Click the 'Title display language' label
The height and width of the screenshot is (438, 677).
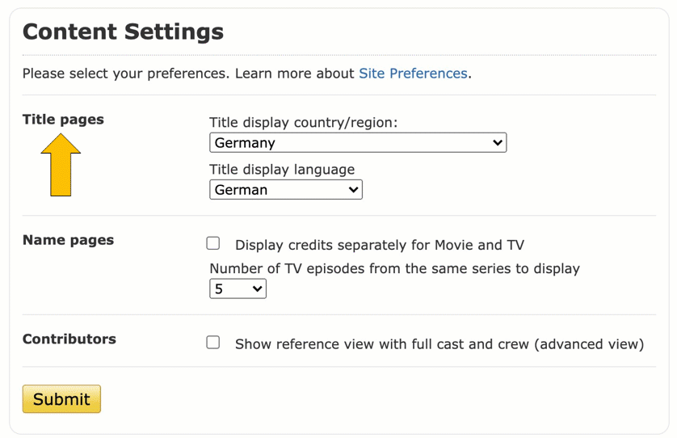point(282,170)
